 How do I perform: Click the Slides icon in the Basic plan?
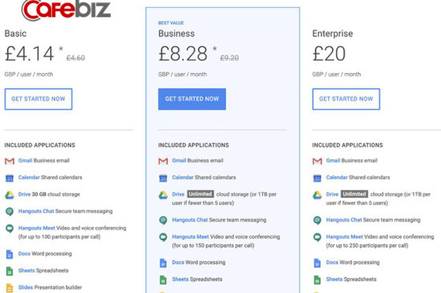tap(10, 287)
